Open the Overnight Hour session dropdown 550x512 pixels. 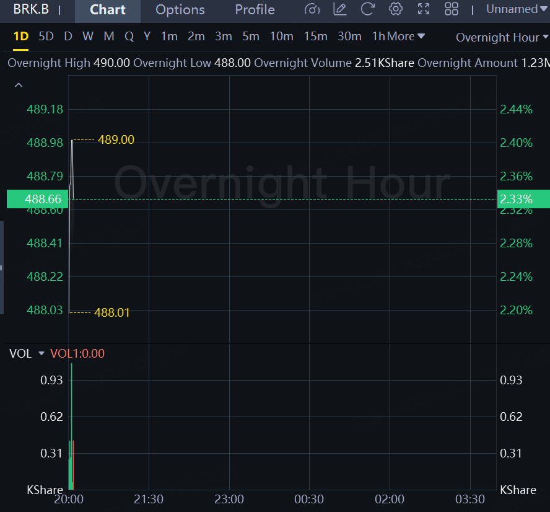click(x=500, y=37)
